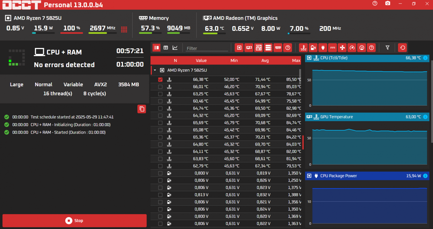The width and height of the screenshot is (433, 229).
Task: Open the red CPU core grid icon
Action: pos(124,29)
